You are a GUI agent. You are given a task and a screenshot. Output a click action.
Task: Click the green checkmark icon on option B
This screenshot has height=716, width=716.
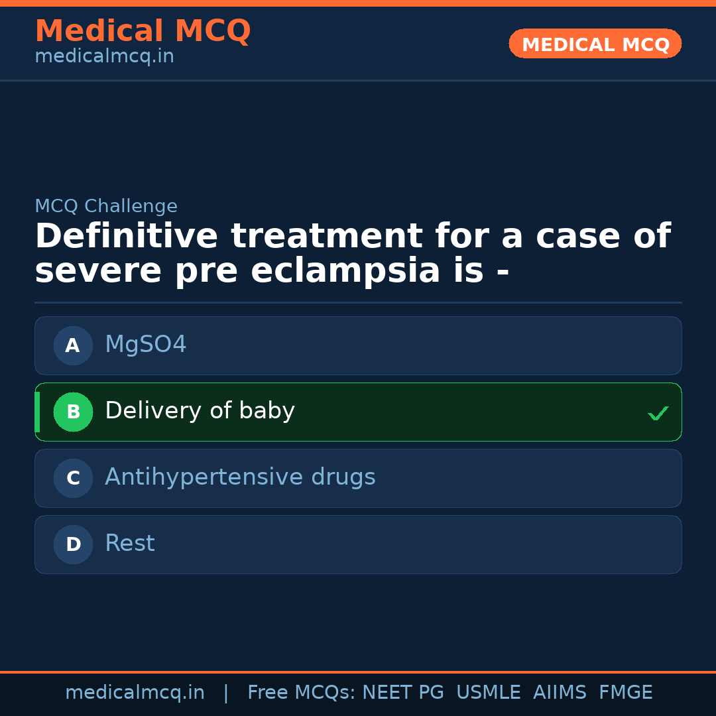[658, 413]
